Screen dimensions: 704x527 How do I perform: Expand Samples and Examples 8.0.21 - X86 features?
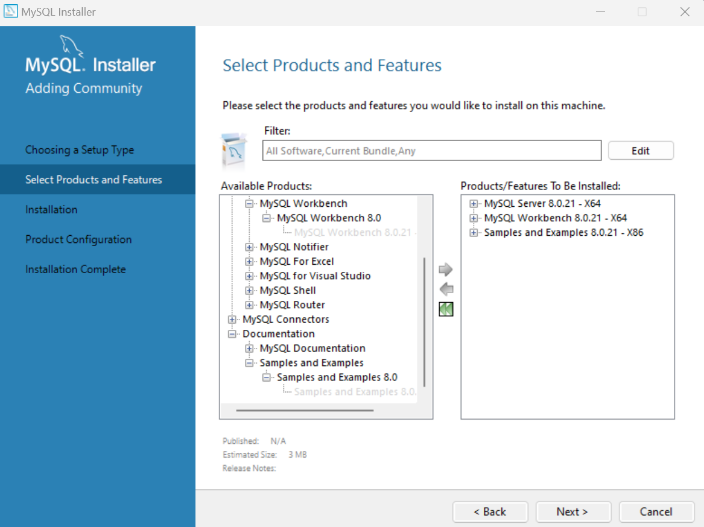tap(473, 233)
